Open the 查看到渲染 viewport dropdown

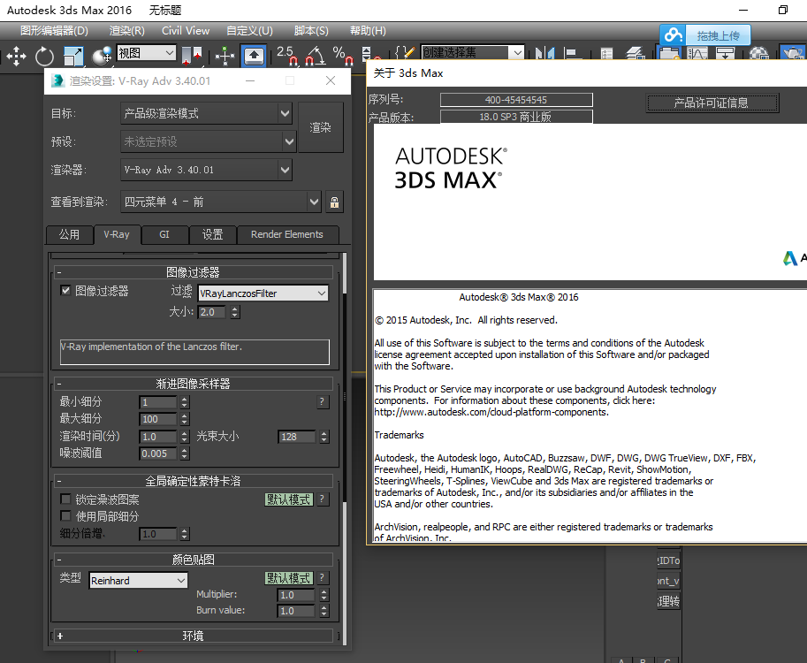(x=221, y=202)
